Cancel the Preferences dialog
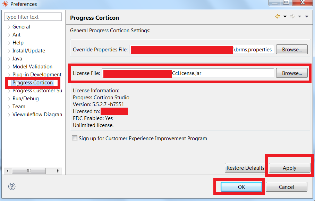 [x=286, y=187]
